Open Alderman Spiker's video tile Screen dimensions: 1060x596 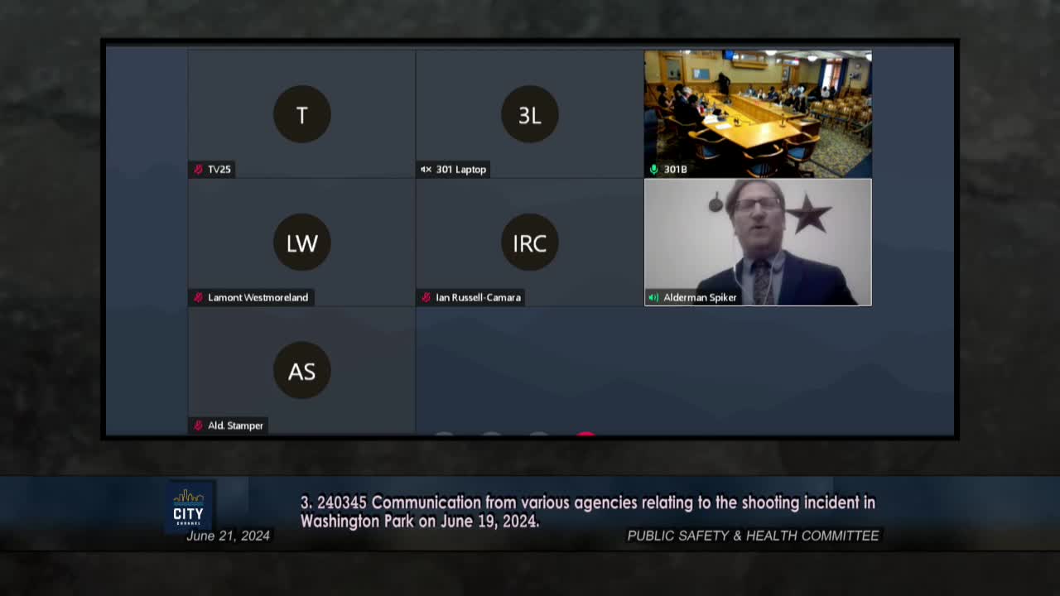tap(758, 243)
